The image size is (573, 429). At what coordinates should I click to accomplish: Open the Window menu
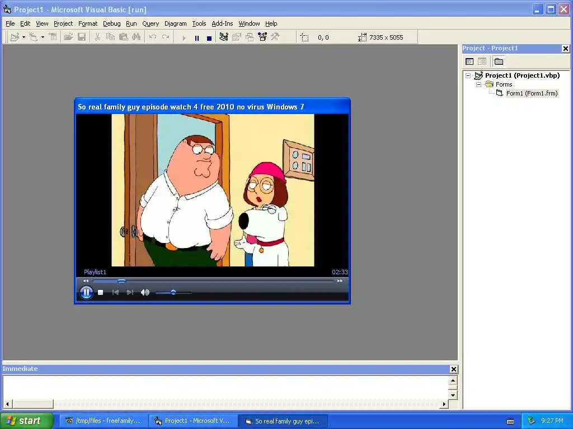(249, 23)
